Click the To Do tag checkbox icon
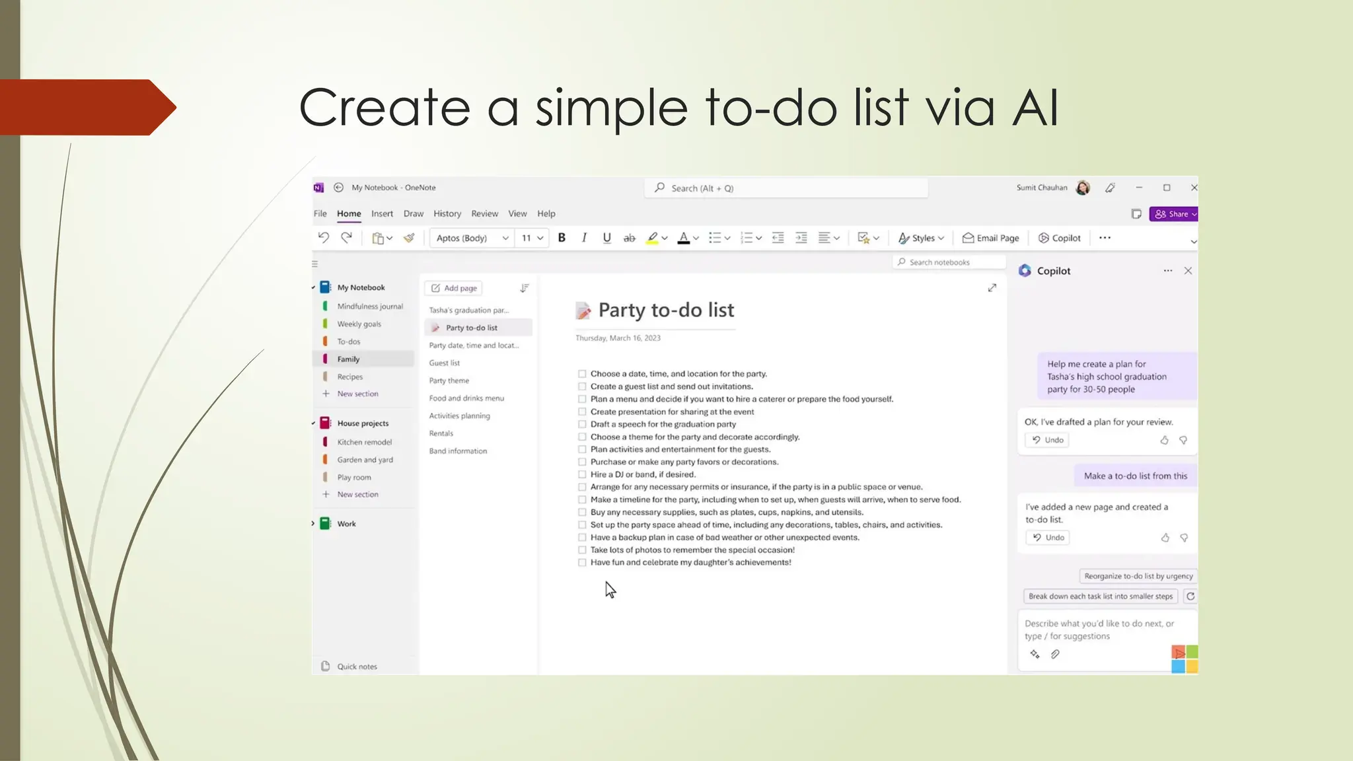 [863, 238]
